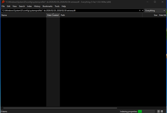Open the Everything filter dropdown

tap(155, 11)
